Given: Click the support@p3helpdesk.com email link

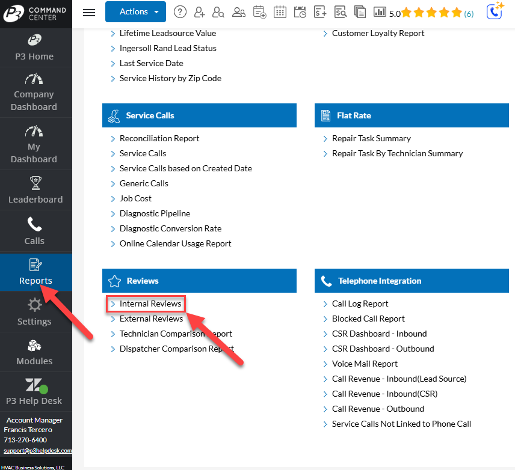Looking at the screenshot, I should tap(38, 451).
